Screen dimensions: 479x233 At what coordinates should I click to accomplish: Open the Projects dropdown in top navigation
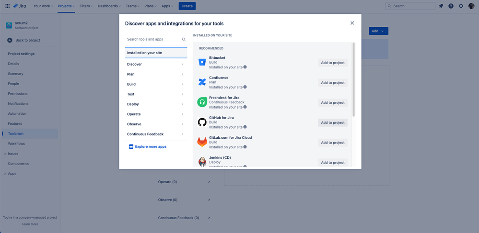[66, 6]
